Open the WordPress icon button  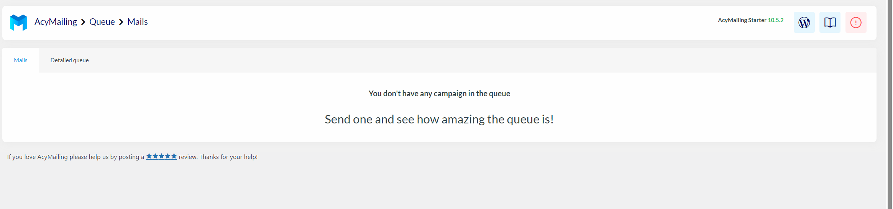(x=804, y=23)
